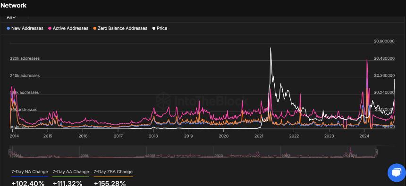Click the 2021 price peak on chart

(271, 49)
